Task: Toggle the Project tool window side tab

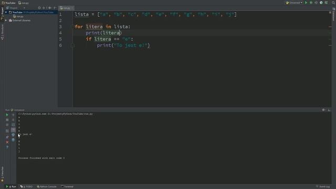Action: (x=2, y=13)
